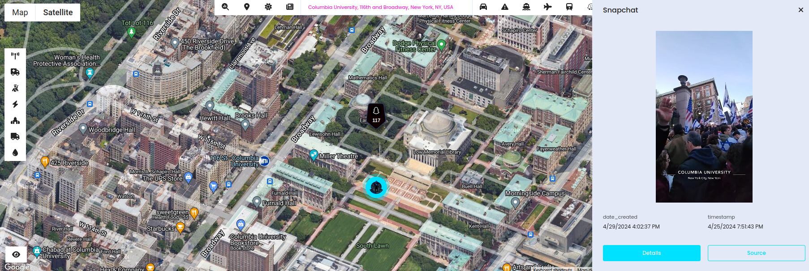Select the bus transit layer icon
809x271 pixels.
(569, 7)
